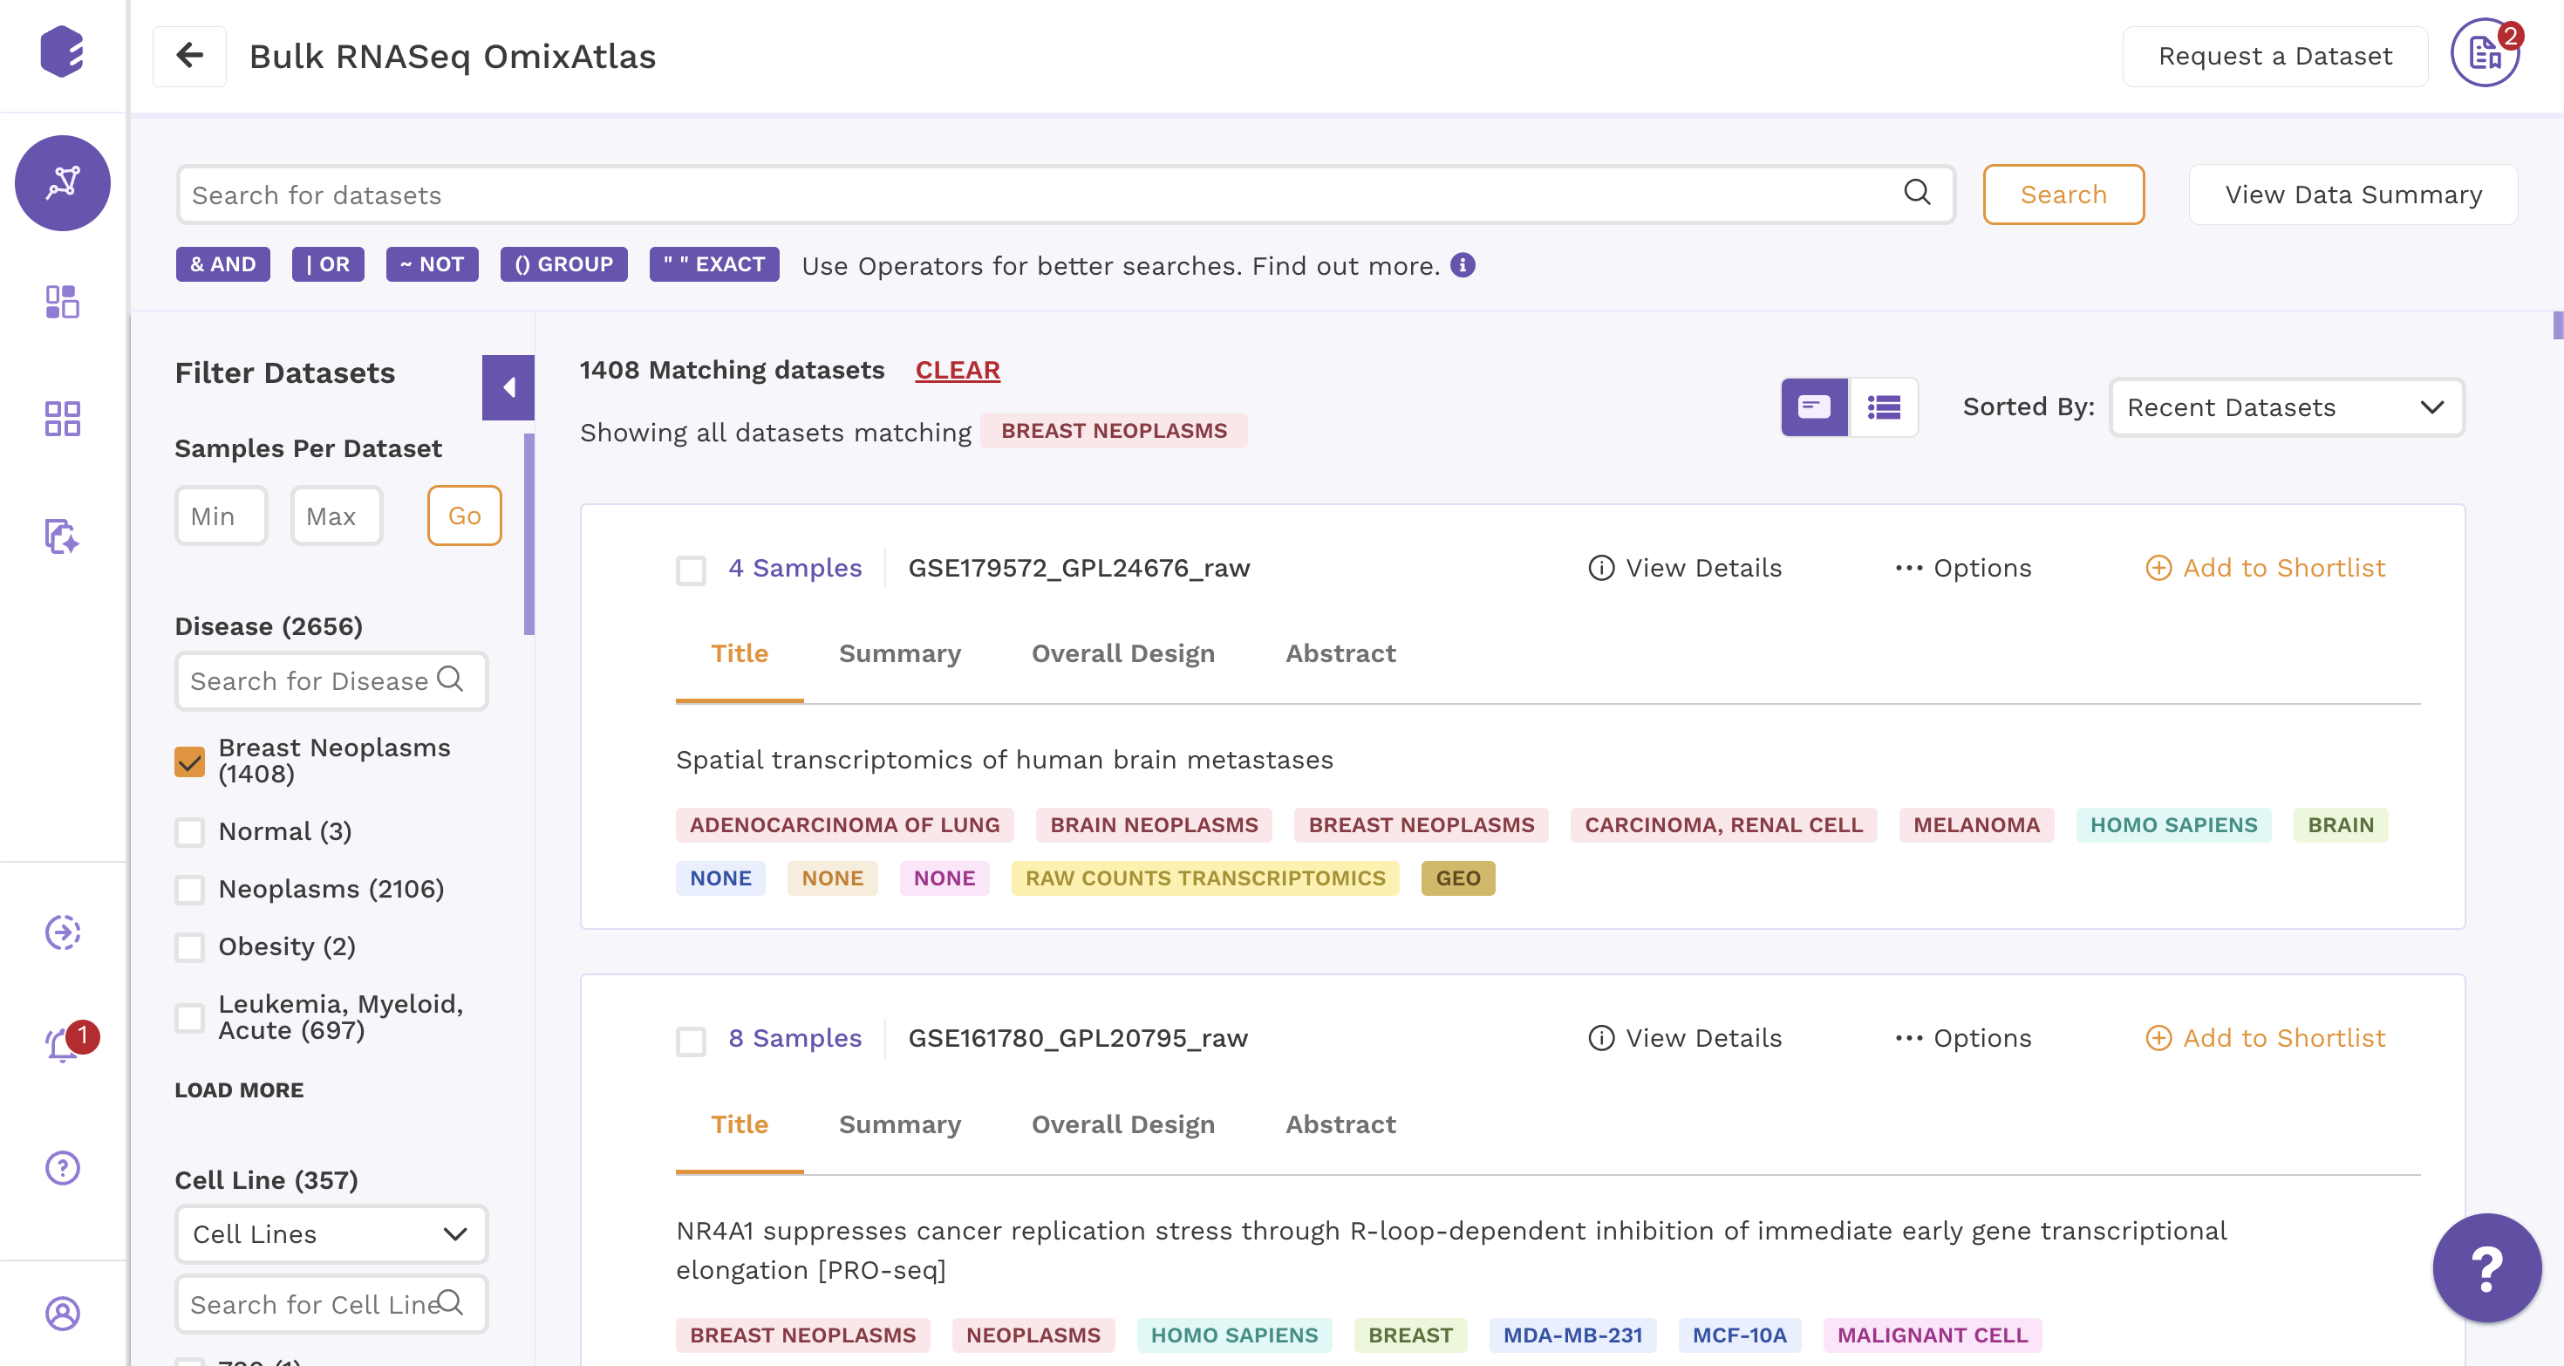Open Cell Lines dropdown

(x=331, y=1233)
